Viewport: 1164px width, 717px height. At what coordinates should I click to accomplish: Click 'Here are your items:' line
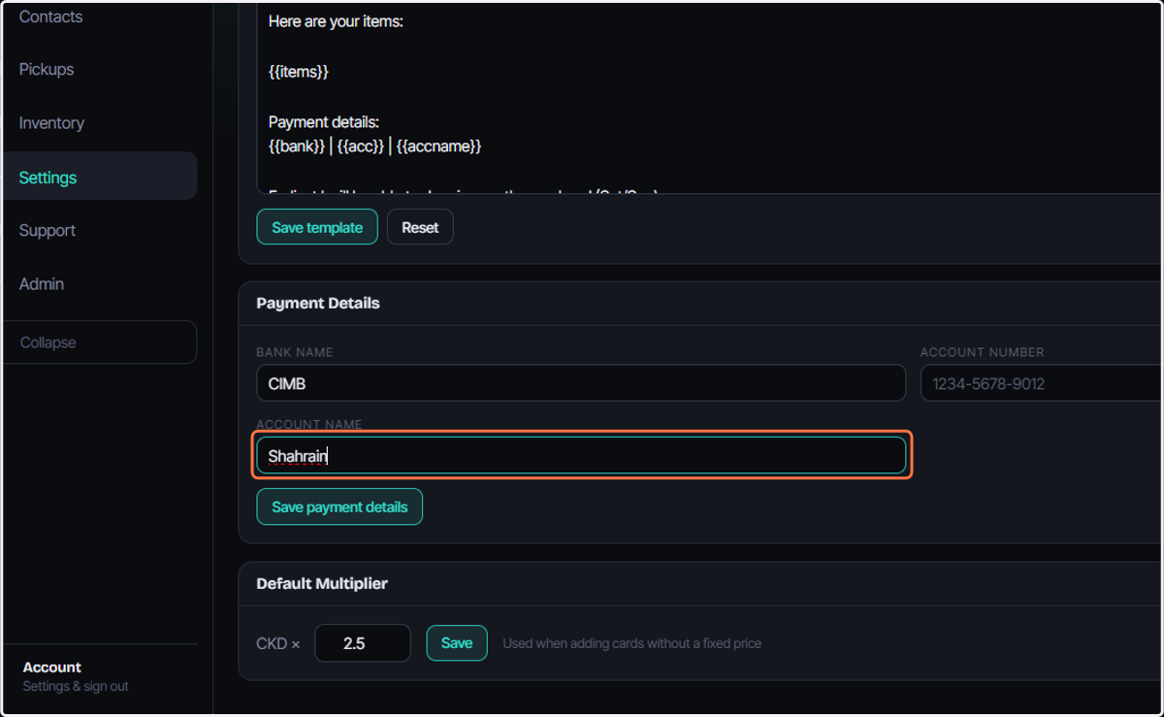coord(336,21)
